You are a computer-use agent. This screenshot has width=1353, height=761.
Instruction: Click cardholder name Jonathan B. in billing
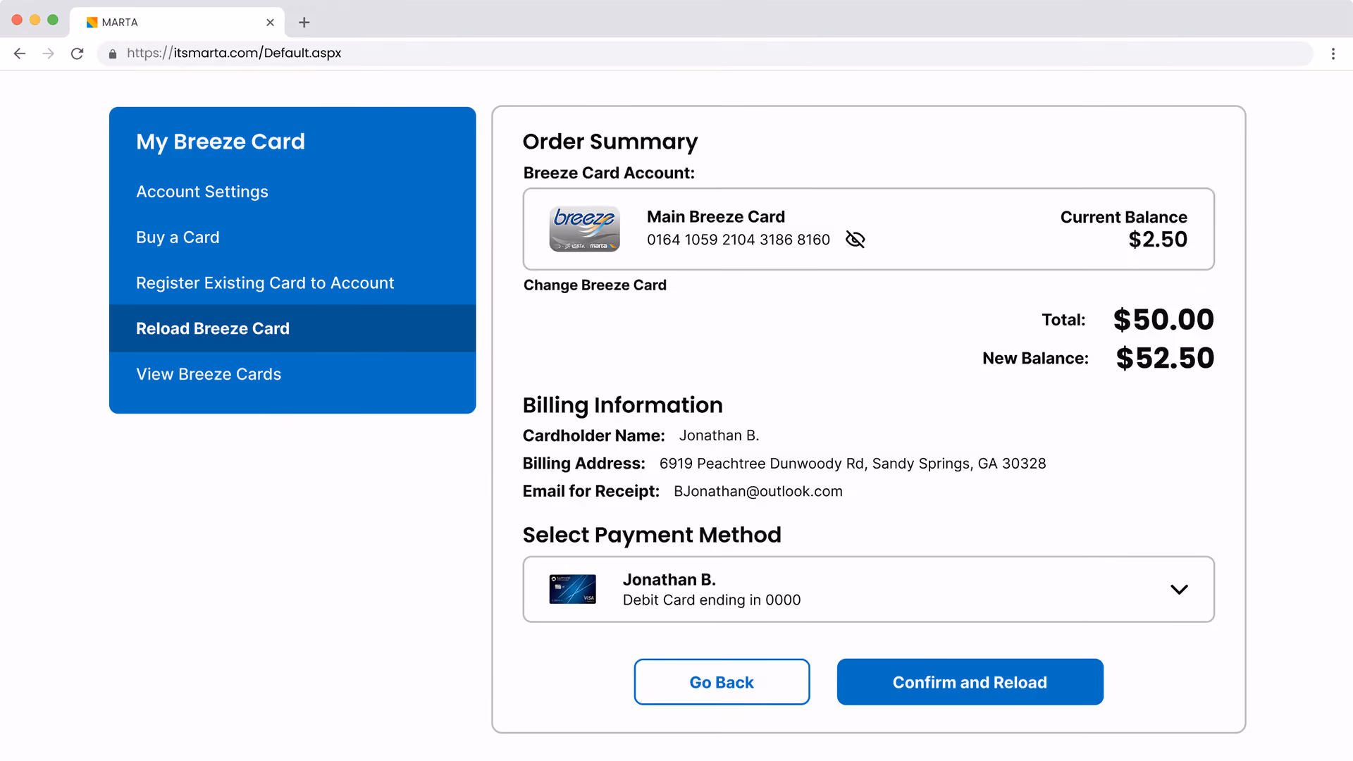pos(719,435)
